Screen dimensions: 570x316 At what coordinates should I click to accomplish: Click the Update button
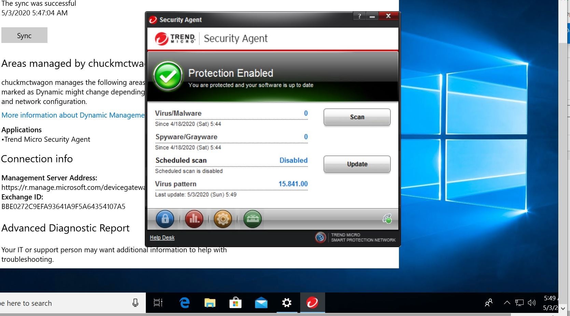click(357, 164)
